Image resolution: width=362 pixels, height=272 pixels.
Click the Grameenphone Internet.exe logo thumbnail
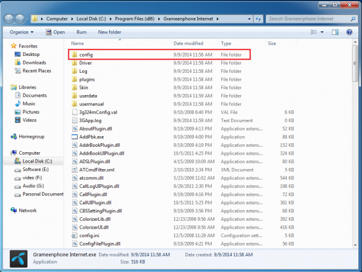pos(19,259)
